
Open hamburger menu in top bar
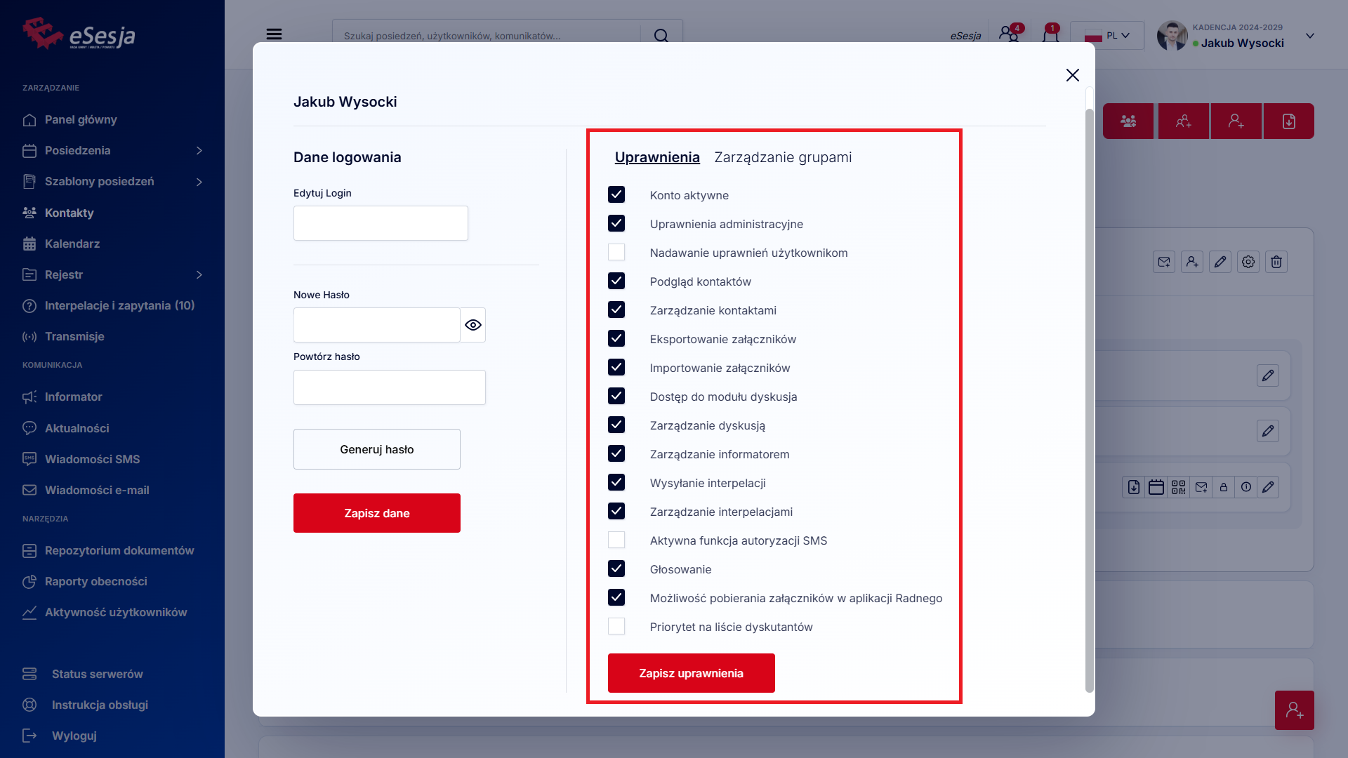tap(274, 34)
